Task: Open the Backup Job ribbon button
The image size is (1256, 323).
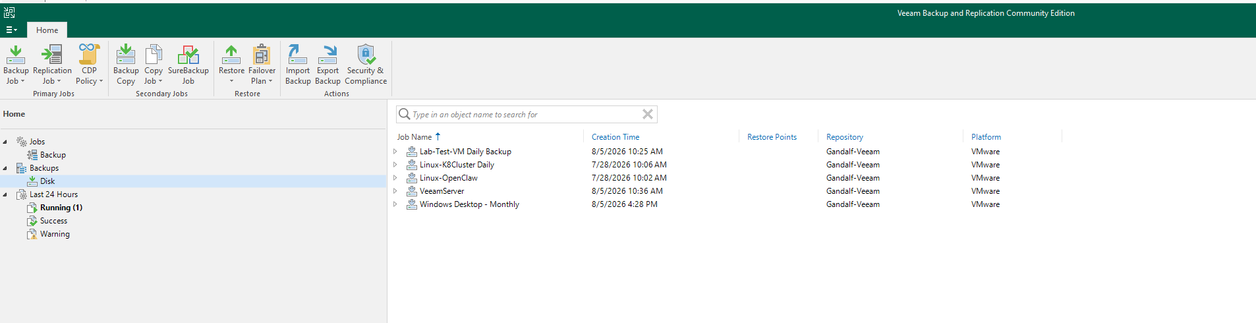Action: [x=16, y=65]
